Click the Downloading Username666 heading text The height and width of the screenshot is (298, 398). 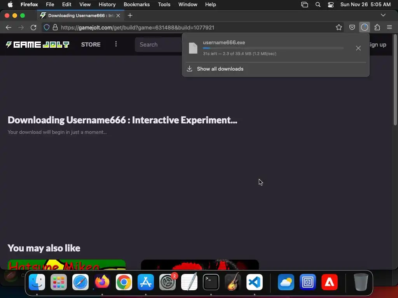tap(122, 120)
